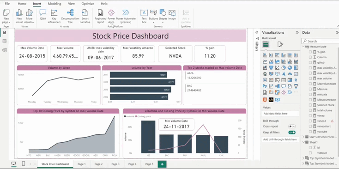Select the pie chart visualization
The image size is (339, 169).
point(284,67)
